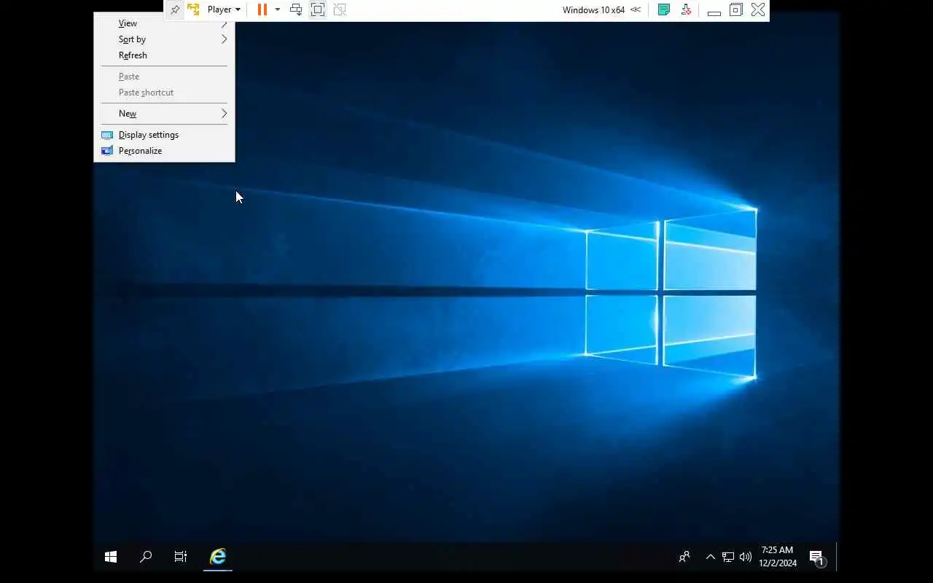Click the Windows 10 x64 VM title
This screenshot has width=933, height=583.
[593, 10]
